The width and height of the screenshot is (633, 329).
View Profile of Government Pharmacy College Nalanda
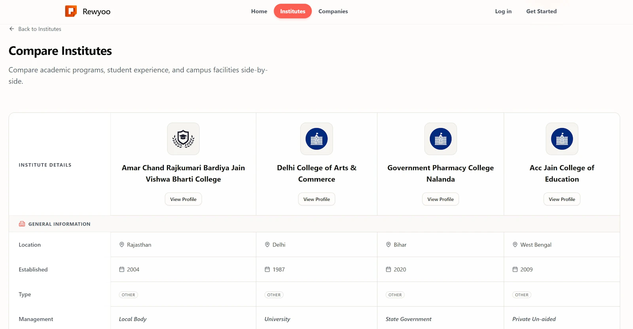(441, 199)
